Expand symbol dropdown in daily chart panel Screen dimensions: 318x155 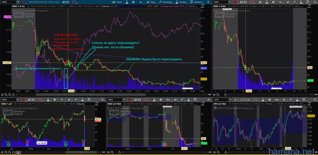coord(18,99)
